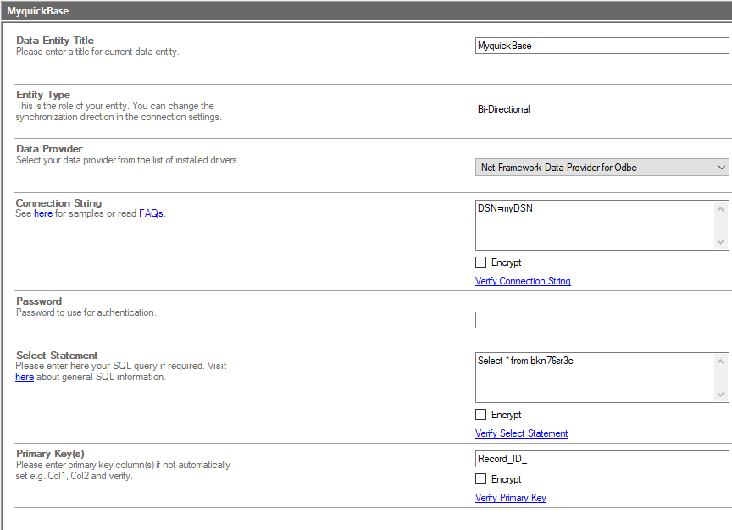Click the Verify Primary Key link
Viewport: 732px width, 530px height.
510,498
